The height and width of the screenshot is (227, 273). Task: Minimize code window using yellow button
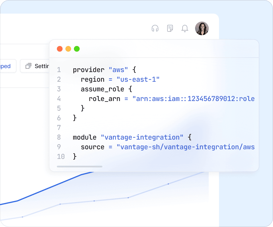click(68, 49)
